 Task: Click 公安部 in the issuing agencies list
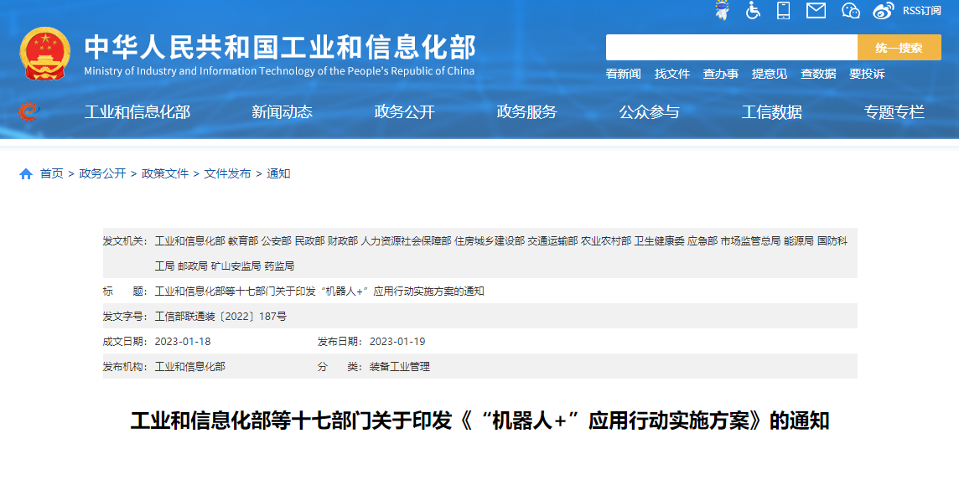pos(277,241)
